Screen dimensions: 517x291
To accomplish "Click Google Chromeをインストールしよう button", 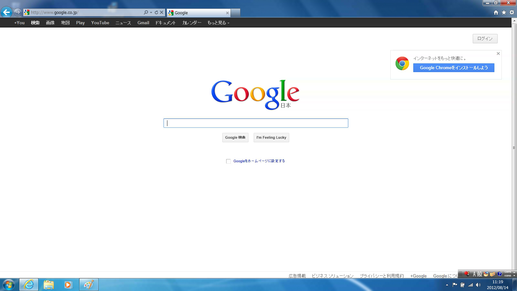I will coord(454,68).
